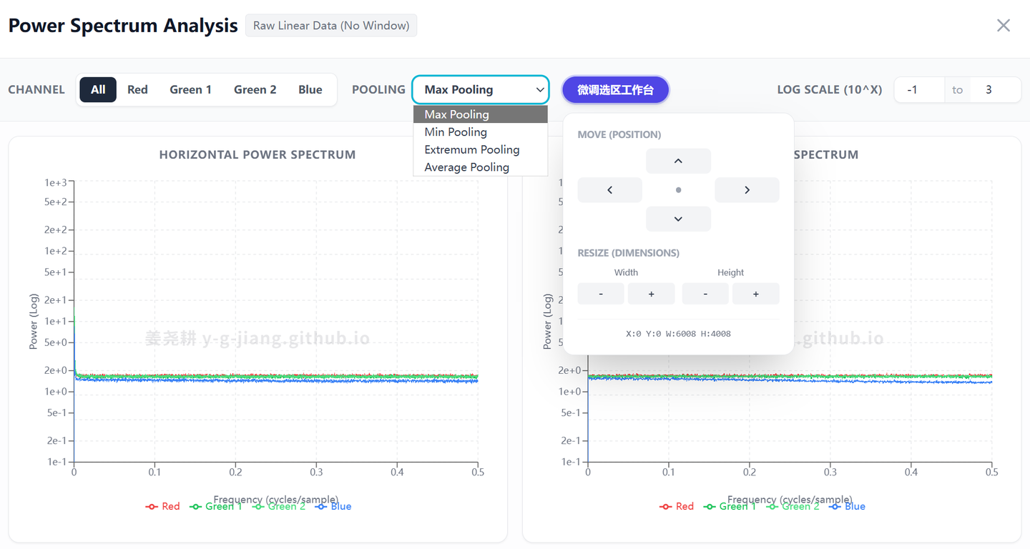Click the log scale minimum field

(919, 89)
